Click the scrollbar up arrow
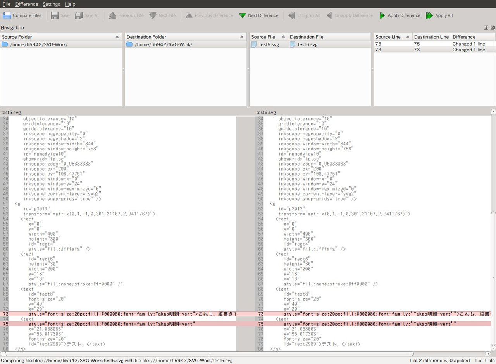The width and height of the screenshot is (496, 364). (x=493, y=112)
